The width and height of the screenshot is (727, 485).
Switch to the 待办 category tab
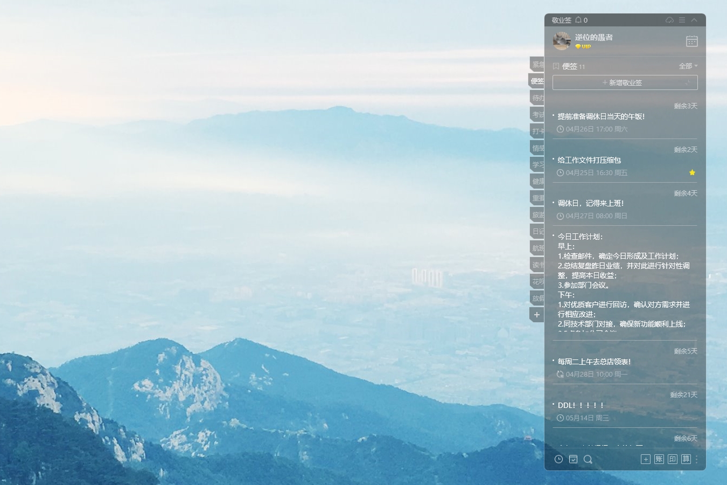click(537, 98)
